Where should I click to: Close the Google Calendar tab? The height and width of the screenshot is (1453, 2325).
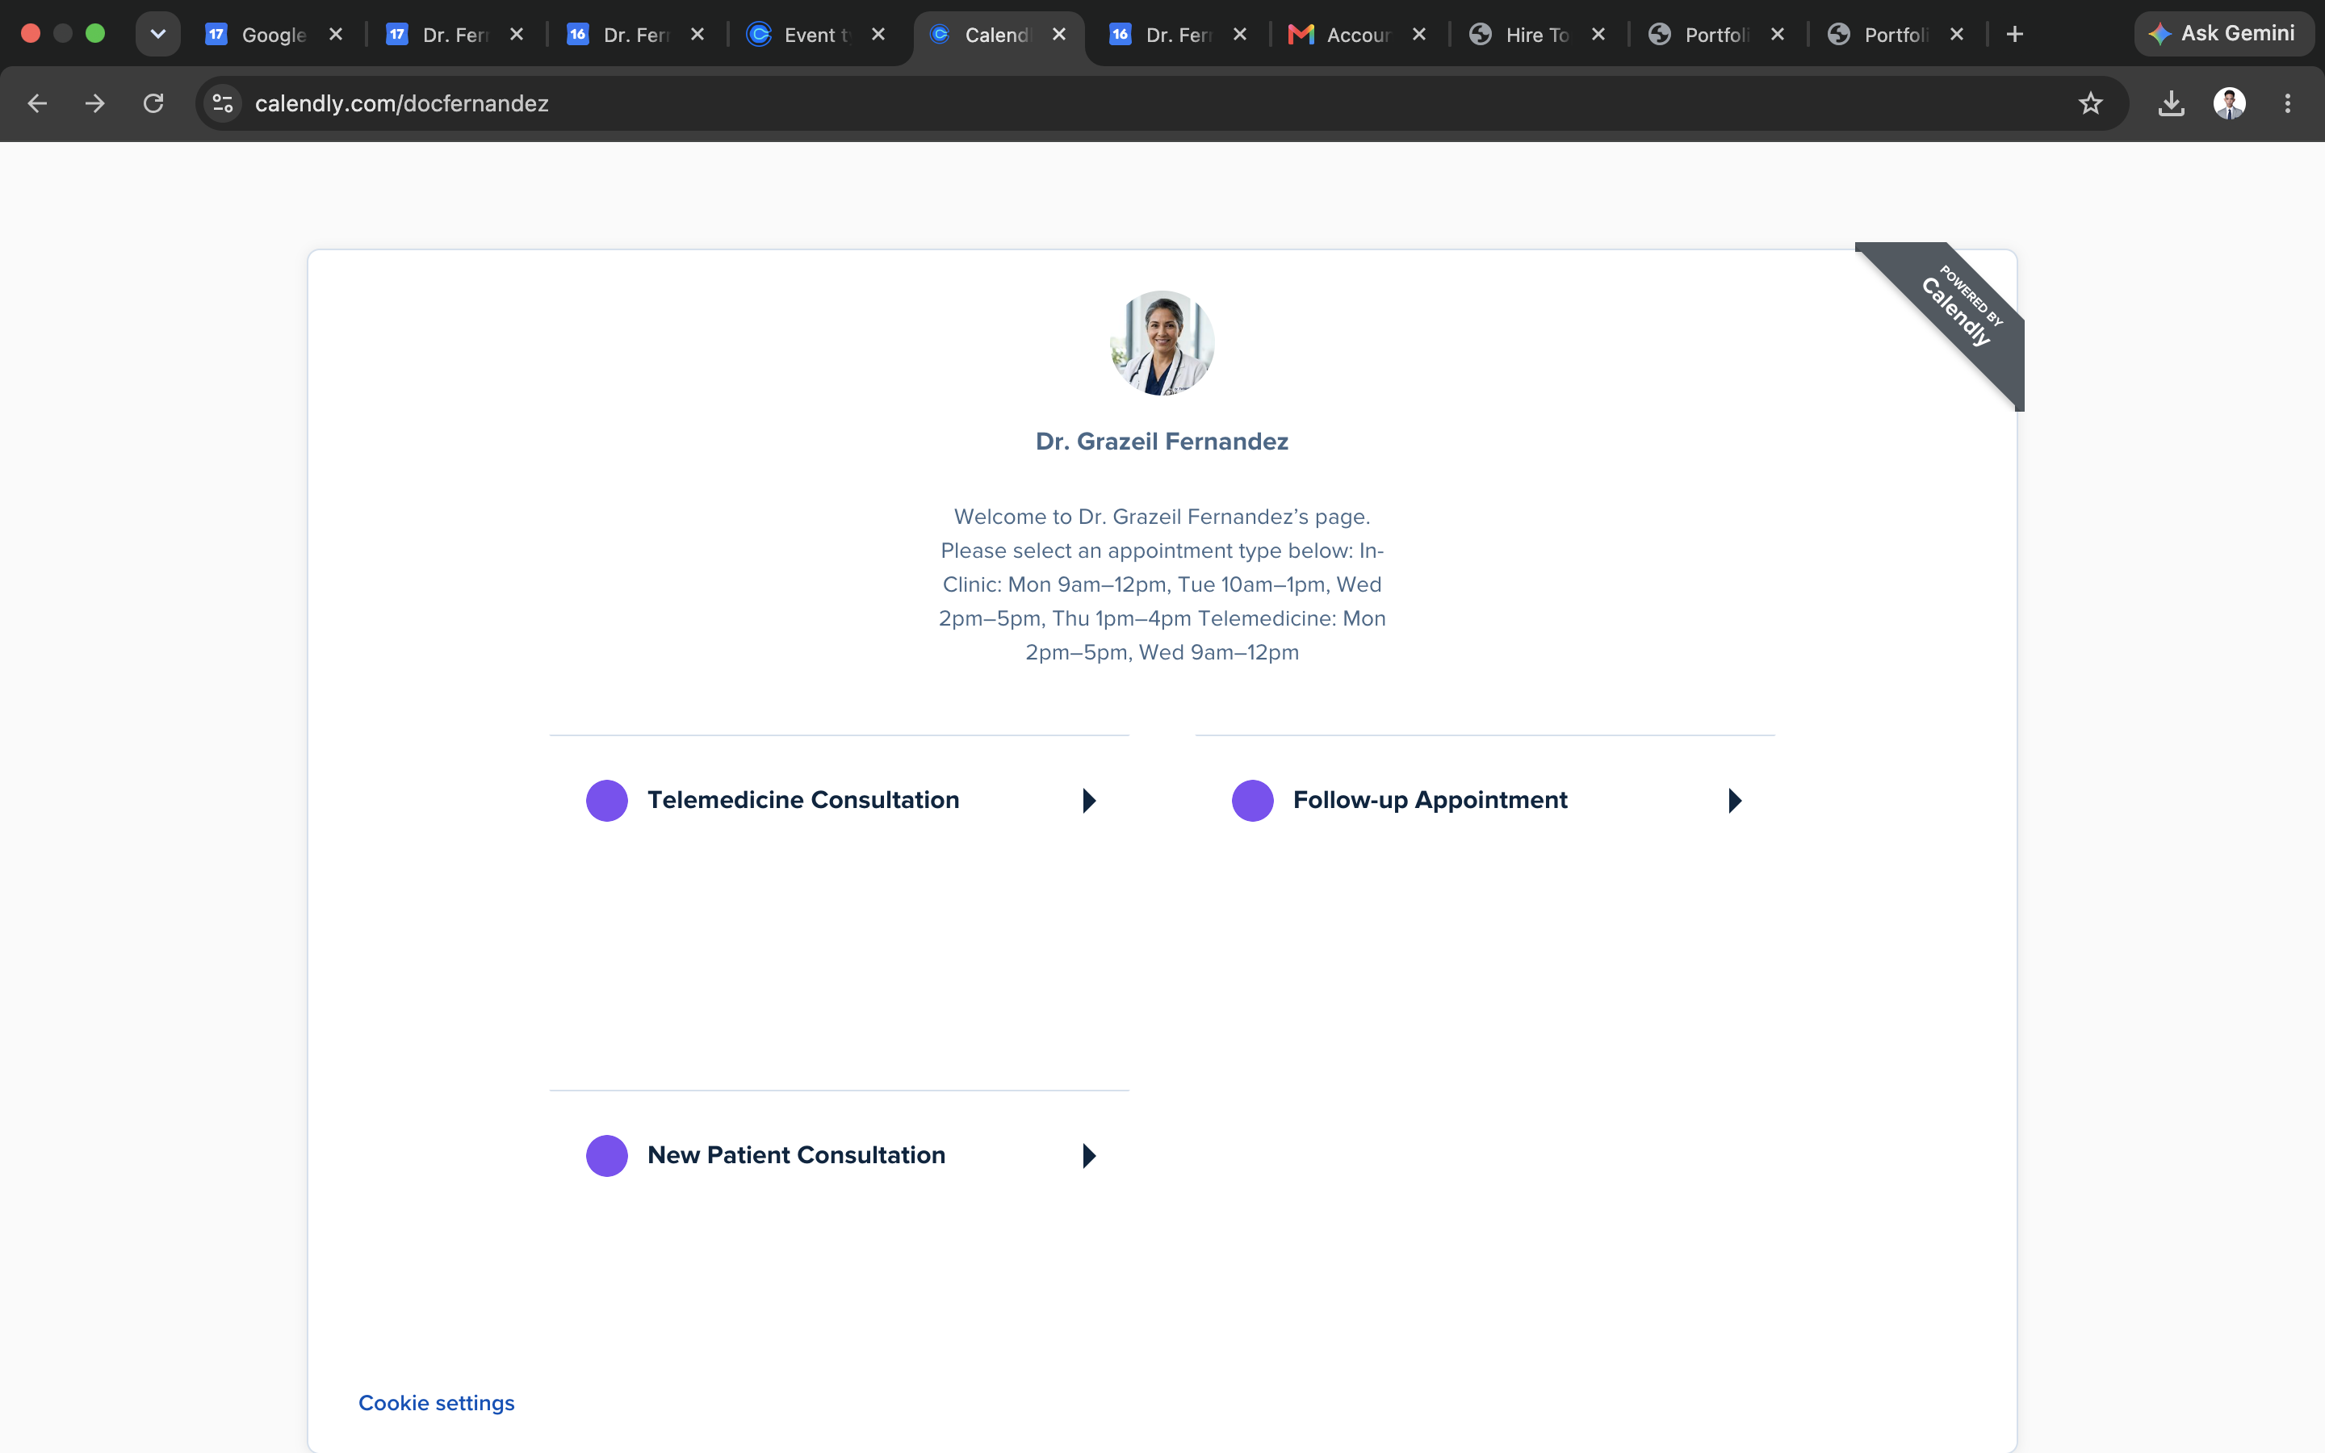(335, 35)
